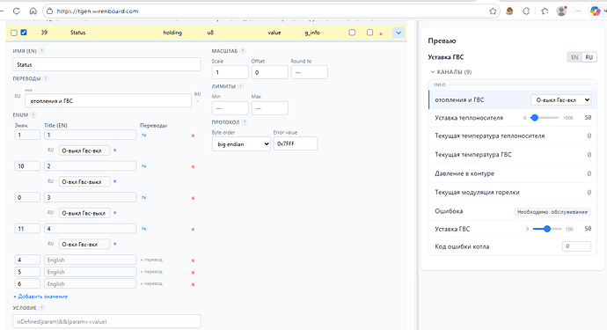Tick the first empty checkbox in Status row

click(14, 33)
